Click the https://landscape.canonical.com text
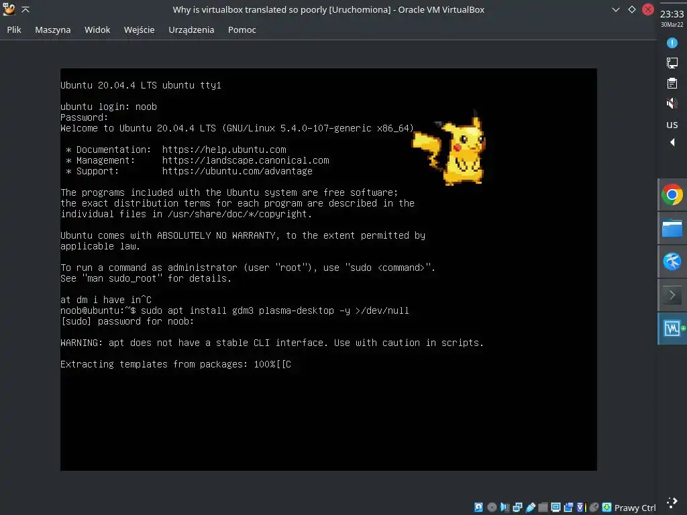Viewport: 687px width, 515px height. (246, 160)
